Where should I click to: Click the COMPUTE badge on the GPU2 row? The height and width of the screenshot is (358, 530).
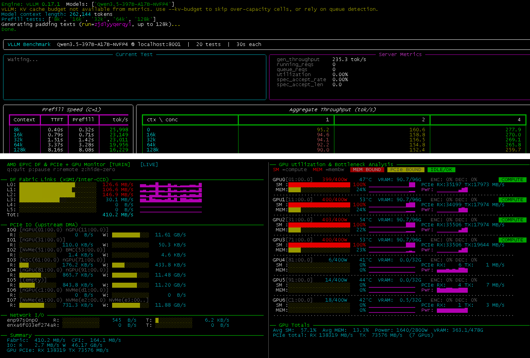[512, 220]
